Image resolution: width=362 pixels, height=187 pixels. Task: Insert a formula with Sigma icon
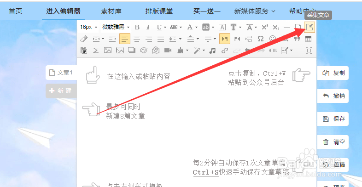pyautogui.click(x=96, y=50)
